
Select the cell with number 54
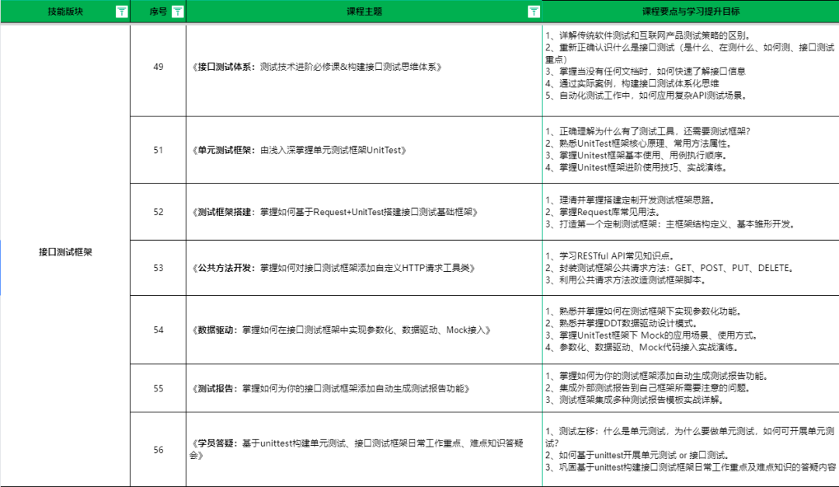[158, 329]
